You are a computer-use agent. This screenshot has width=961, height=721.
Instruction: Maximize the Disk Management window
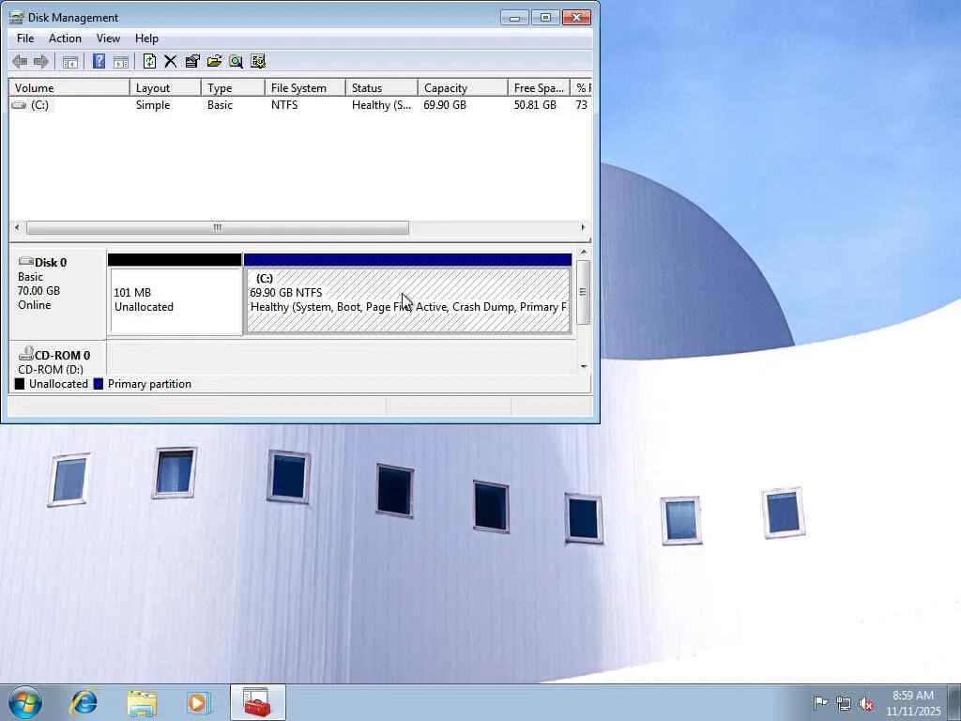(545, 18)
